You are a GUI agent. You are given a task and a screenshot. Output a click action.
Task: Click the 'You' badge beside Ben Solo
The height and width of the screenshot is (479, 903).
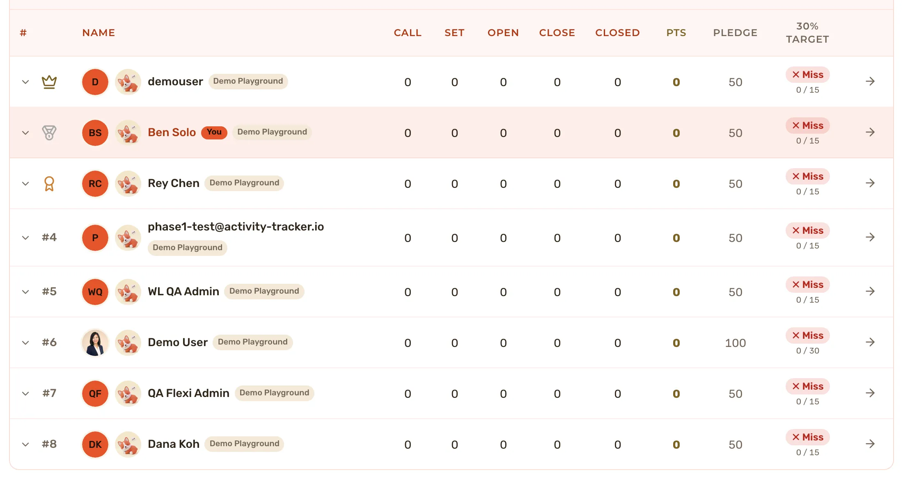point(214,132)
